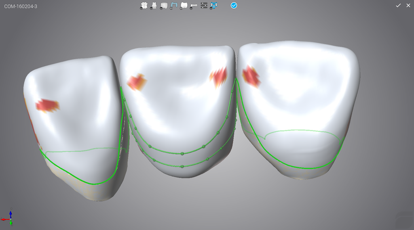Toggle the blue bridge framework icon
Screen dimensions: 414x230
(x=174, y=6)
